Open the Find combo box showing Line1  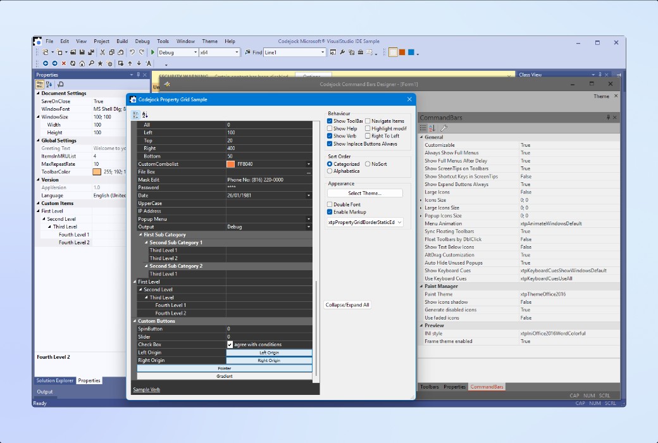(295, 53)
